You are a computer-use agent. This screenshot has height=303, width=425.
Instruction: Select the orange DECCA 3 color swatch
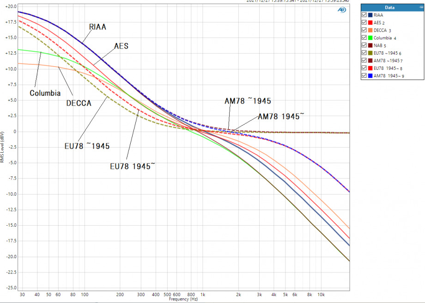pos(370,30)
